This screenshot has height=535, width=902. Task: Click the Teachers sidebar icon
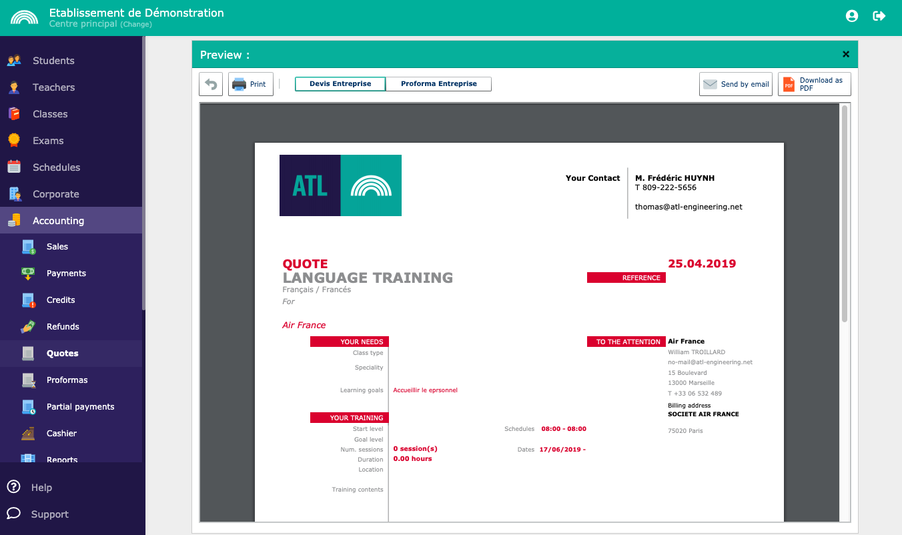[x=14, y=87]
